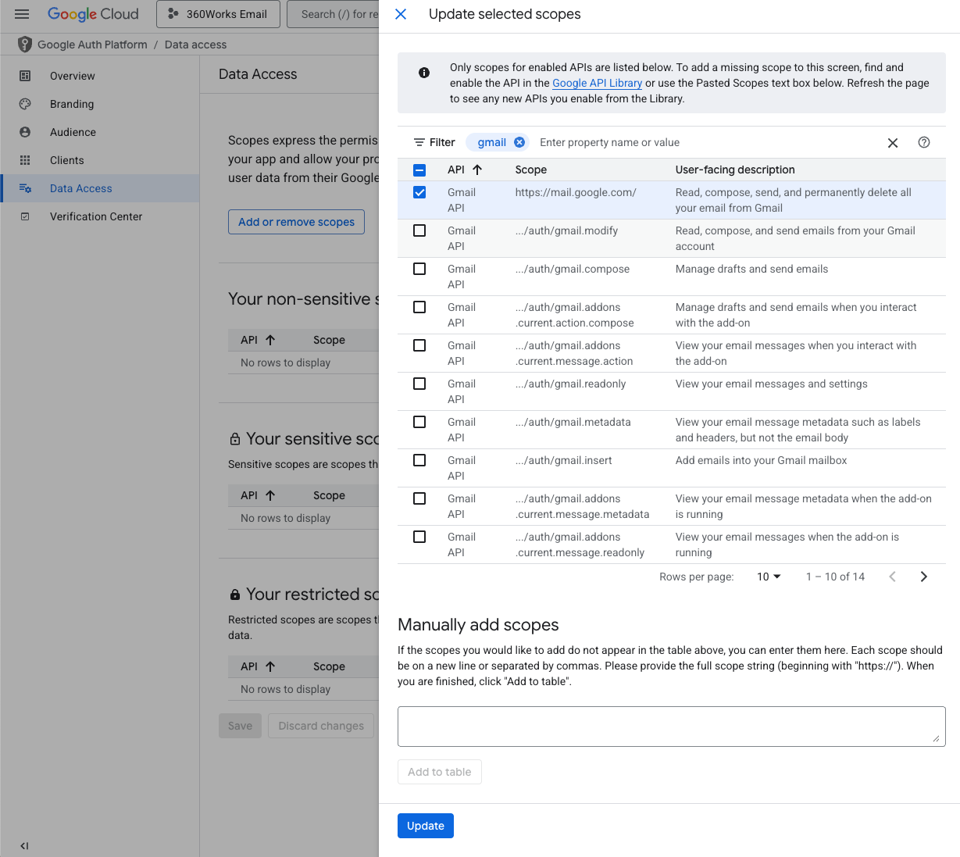
Task: Click the 'Add emails into your Gmail mailbox' description
Action: (x=762, y=460)
